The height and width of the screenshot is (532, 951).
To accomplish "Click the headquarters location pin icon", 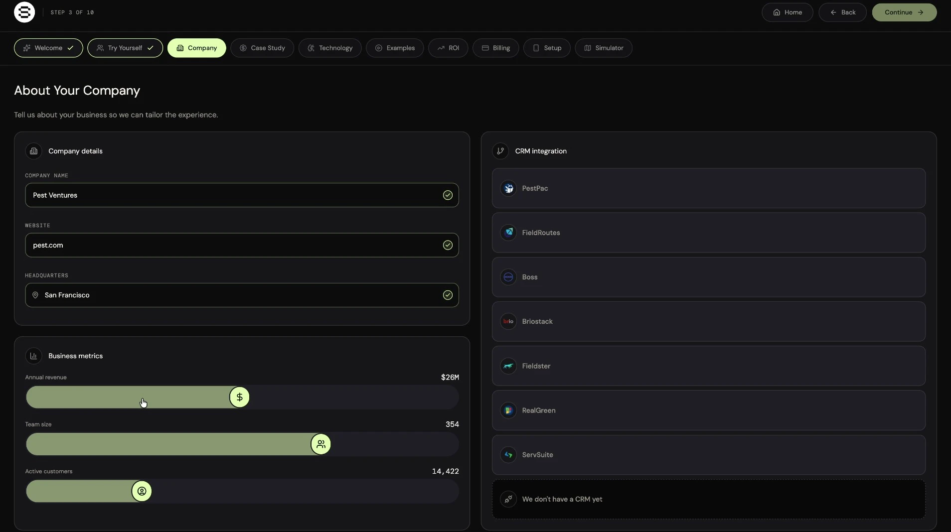I will (35, 295).
